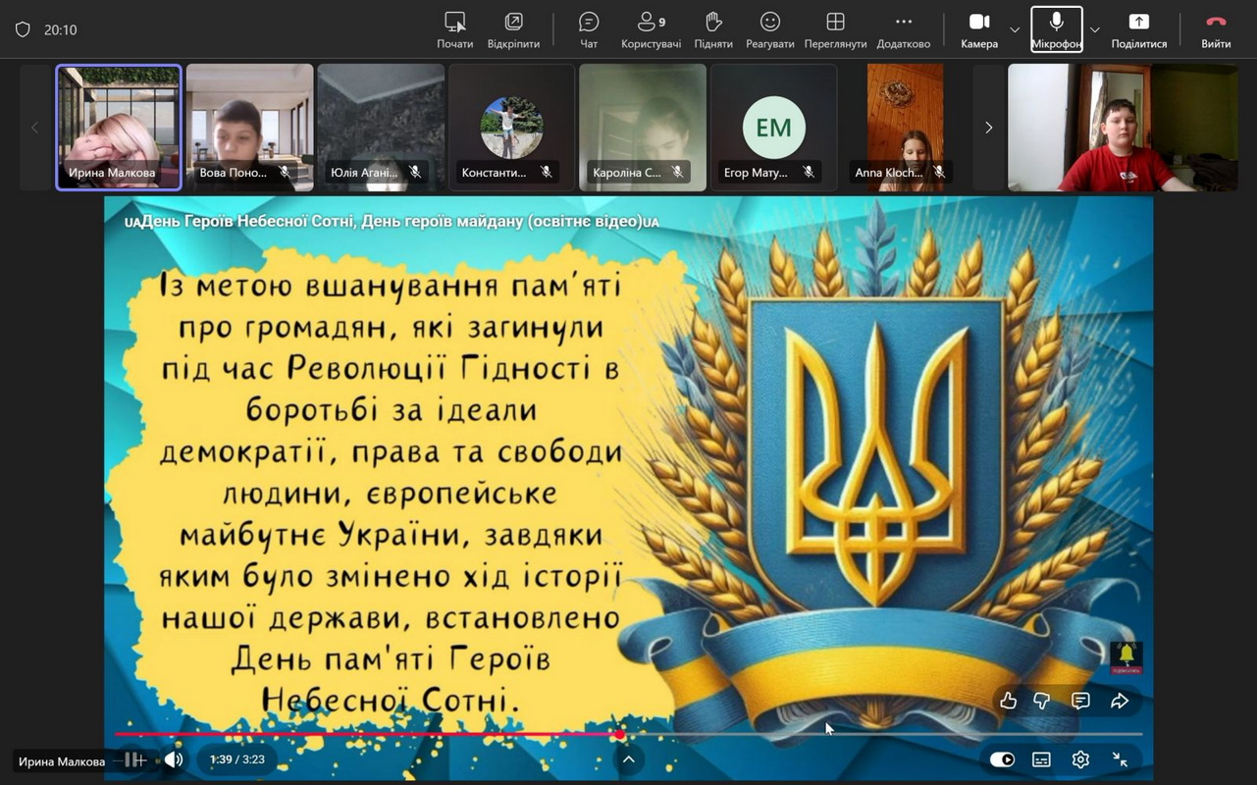Image resolution: width=1257 pixels, height=785 pixels.
Task: Expand the camera options dropdown arrow
Action: click(x=1015, y=29)
